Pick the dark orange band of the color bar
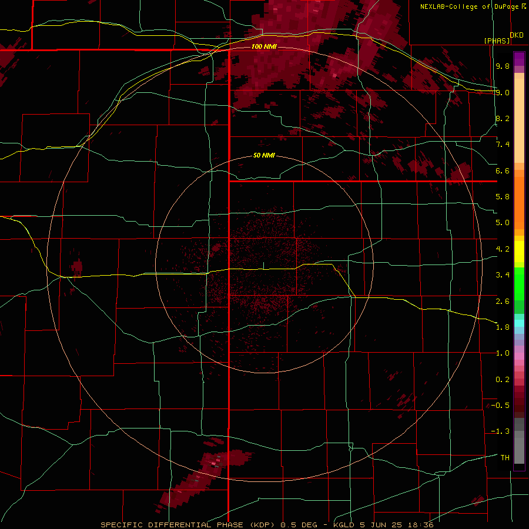 (x=519, y=202)
